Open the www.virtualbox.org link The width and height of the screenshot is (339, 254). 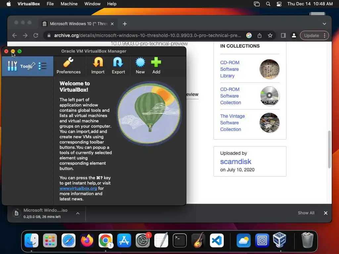pos(78,188)
